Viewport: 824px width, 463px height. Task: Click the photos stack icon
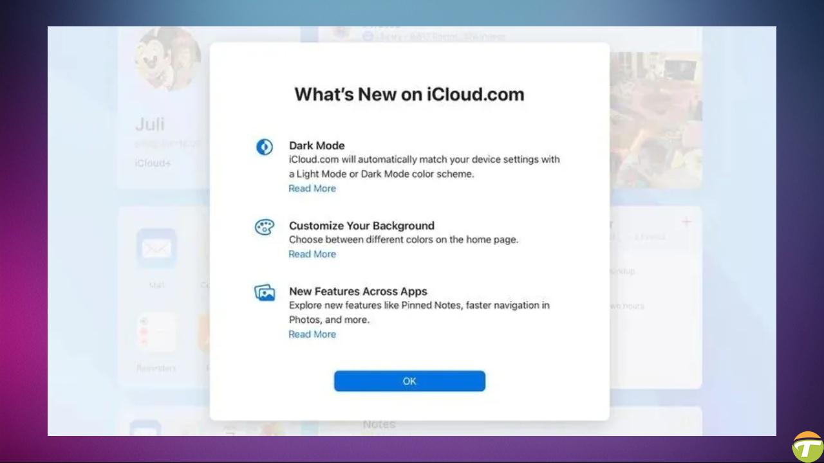pyautogui.click(x=265, y=293)
